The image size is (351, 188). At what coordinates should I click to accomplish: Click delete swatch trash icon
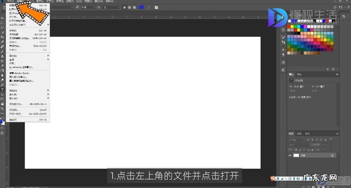pyautogui.click(x=333, y=69)
